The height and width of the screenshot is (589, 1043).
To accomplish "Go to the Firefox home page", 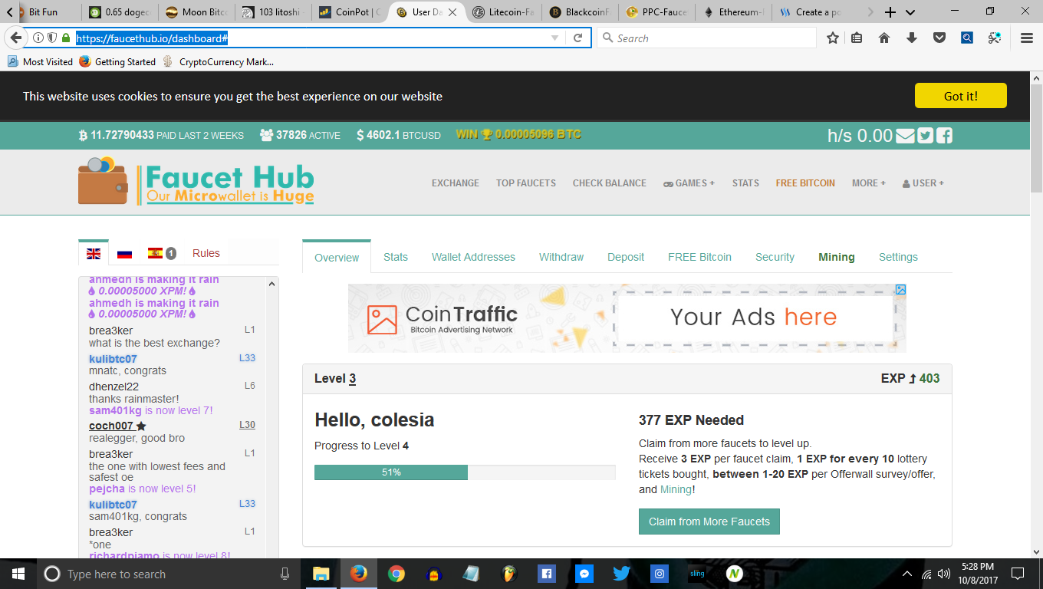I will coord(884,38).
